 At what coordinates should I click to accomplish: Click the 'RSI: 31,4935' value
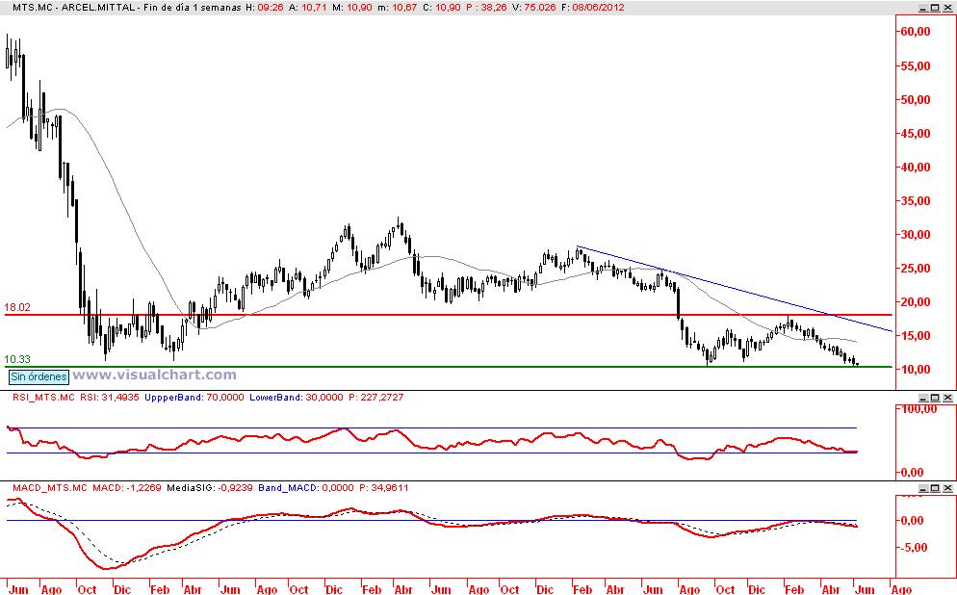(x=111, y=398)
